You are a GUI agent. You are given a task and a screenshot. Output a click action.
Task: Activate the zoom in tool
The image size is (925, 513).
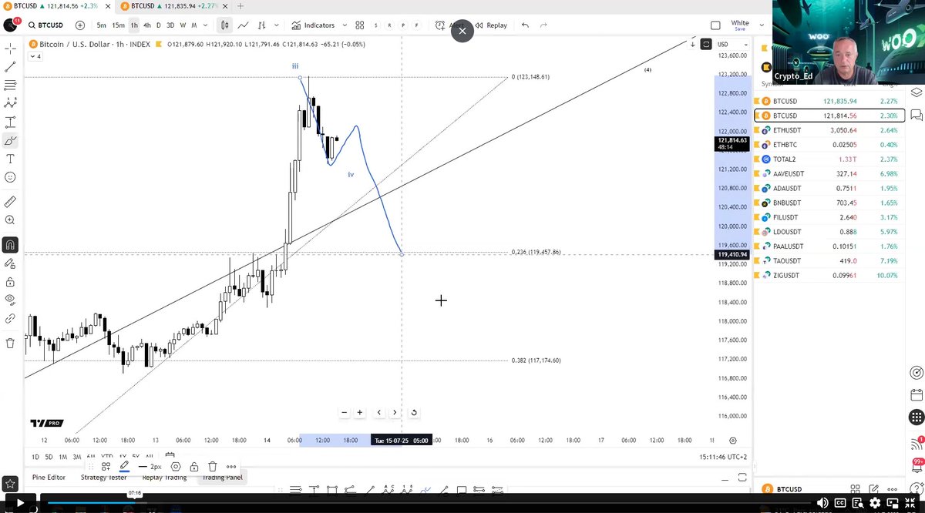10,220
